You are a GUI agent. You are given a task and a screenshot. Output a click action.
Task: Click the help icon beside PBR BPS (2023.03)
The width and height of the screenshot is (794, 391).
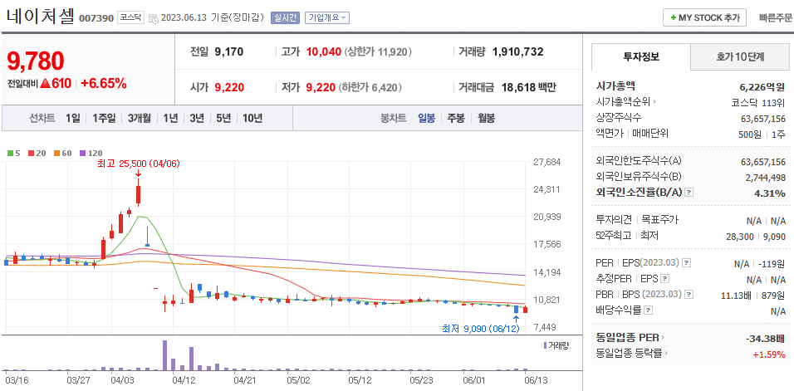689,295
